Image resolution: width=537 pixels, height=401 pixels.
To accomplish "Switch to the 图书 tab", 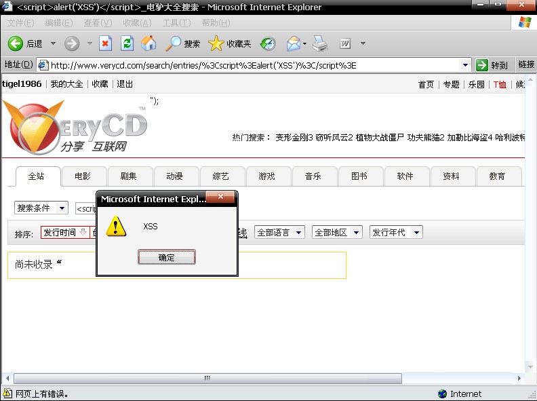I will click(359, 176).
